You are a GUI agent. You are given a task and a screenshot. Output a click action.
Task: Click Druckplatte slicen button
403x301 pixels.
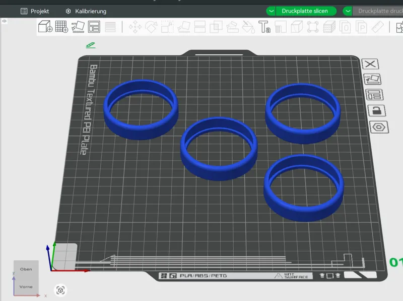[306, 11]
